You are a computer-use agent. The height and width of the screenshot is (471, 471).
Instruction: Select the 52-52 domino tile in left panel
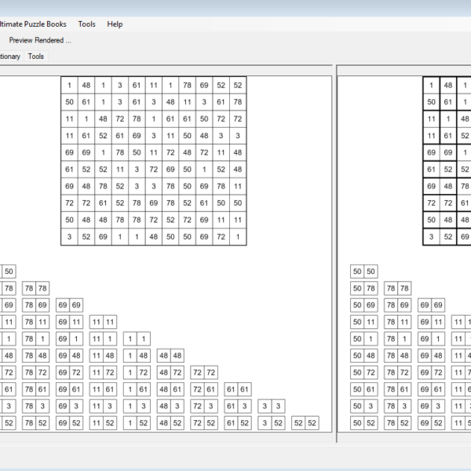(305, 423)
